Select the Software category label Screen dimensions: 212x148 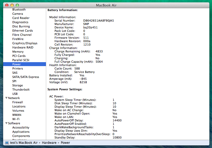(x=14, y=123)
